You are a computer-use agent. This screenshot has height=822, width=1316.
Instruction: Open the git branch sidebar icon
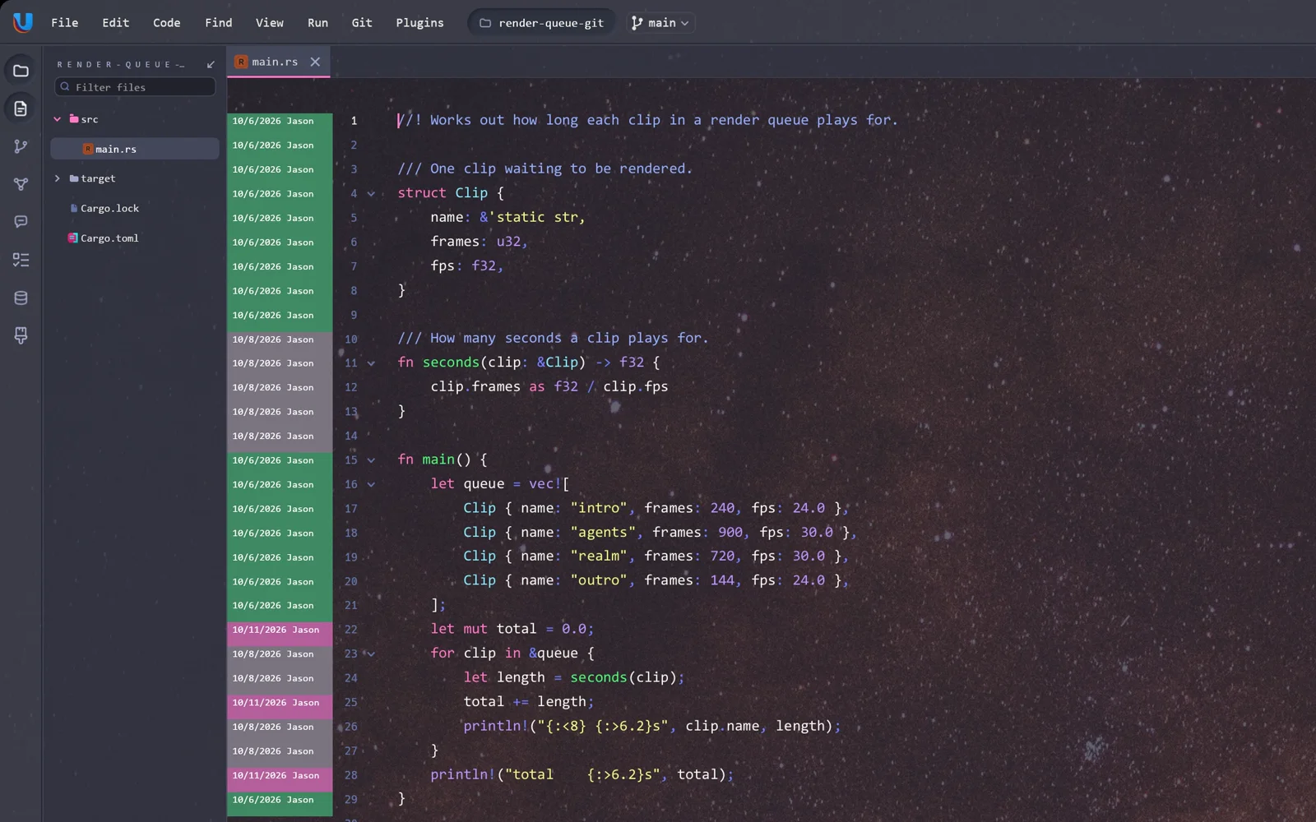point(21,146)
